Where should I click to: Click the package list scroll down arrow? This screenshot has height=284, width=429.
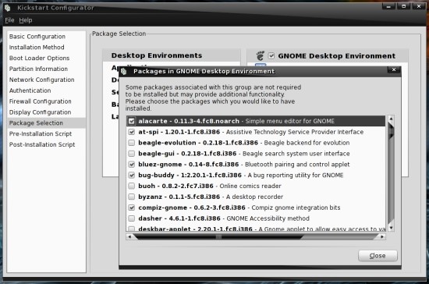pyautogui.click(x=391, y=228)
